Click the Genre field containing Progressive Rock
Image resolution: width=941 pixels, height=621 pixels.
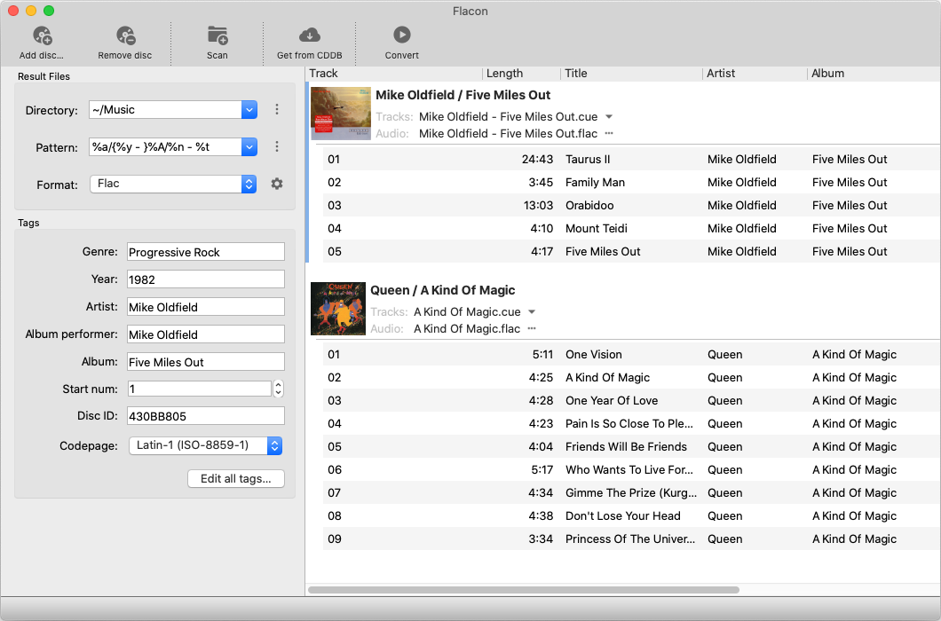(x=205, y=252)
